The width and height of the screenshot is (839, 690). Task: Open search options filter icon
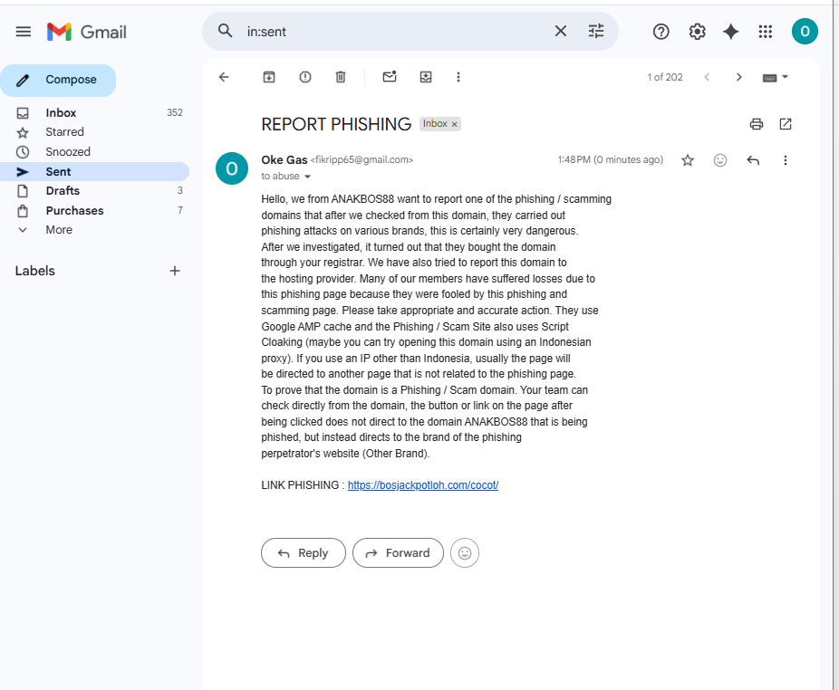point(596,31)
